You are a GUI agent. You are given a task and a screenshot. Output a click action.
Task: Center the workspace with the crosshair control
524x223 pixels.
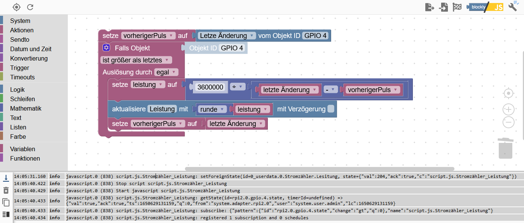coord(509,93)
